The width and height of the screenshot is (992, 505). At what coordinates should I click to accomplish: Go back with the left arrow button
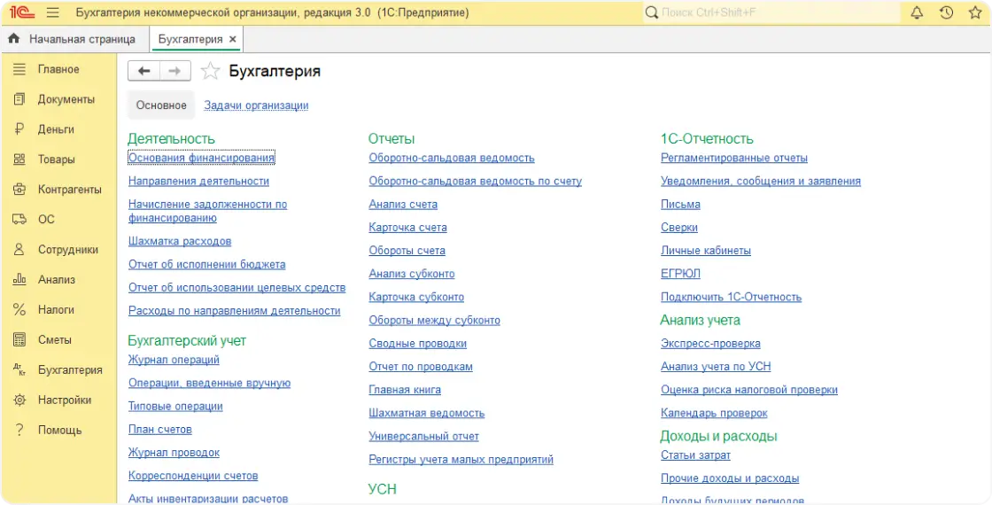tap(144, 71)
